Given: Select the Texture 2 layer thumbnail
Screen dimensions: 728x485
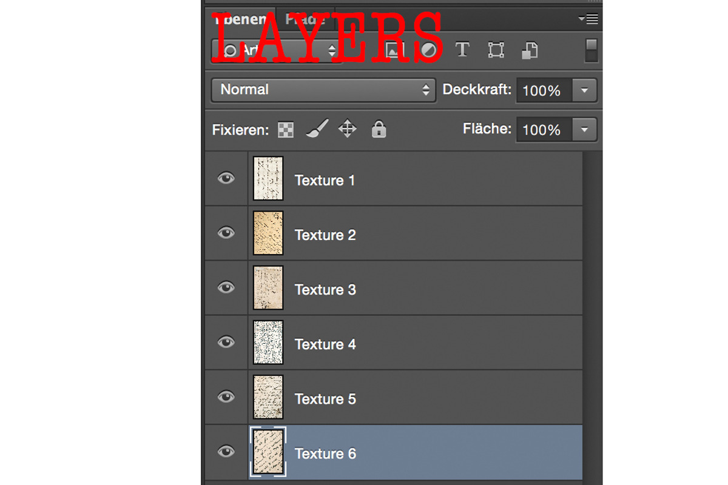Looking at the screenshot, I should click(268, 233).
